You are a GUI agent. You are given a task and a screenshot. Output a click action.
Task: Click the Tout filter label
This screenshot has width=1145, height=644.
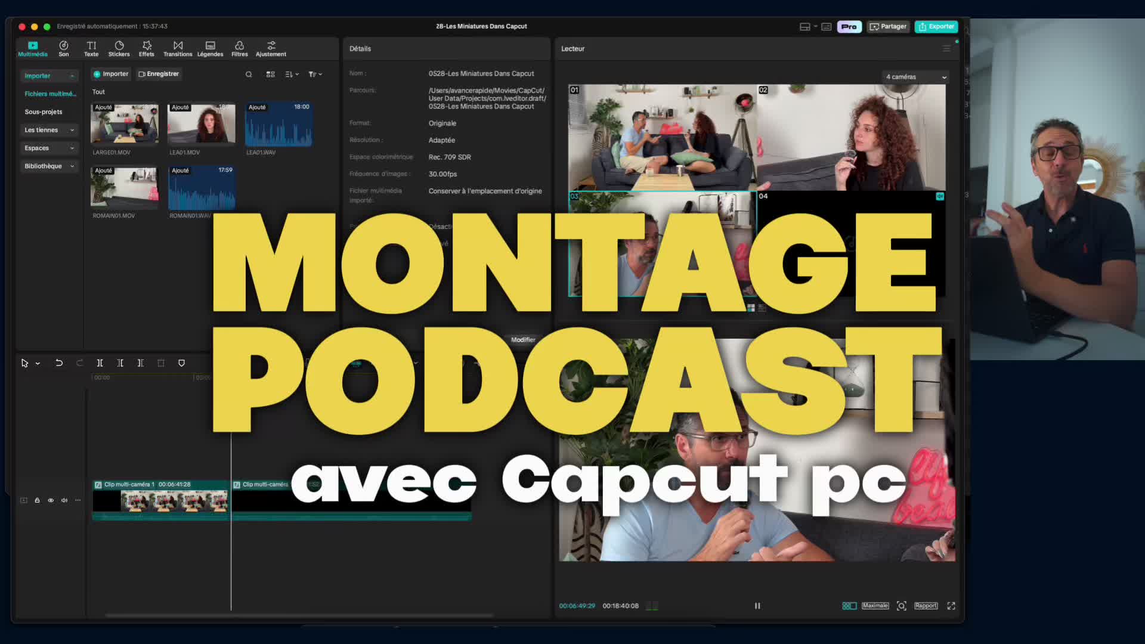[x=98, y=92]
